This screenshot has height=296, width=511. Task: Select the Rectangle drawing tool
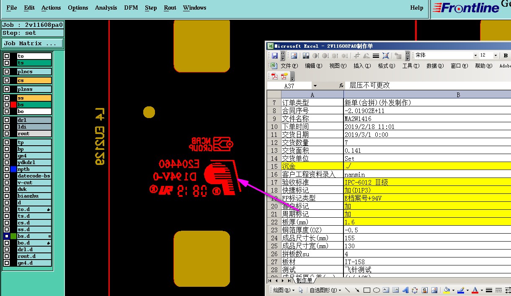(x=366, y=290)
